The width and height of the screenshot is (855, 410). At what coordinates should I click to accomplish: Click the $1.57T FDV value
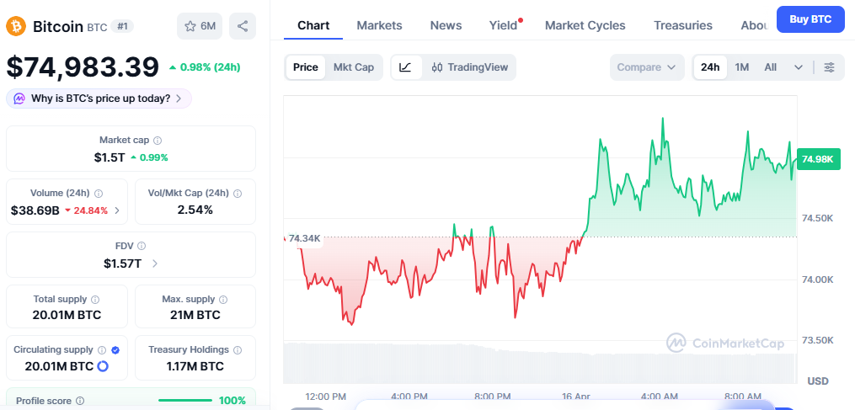coord(123,264)
